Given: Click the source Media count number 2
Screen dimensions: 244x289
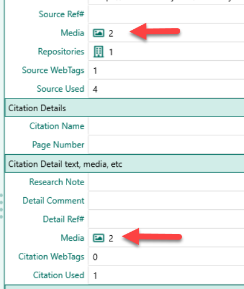Looking at the screenshot, I should [111, 33].
